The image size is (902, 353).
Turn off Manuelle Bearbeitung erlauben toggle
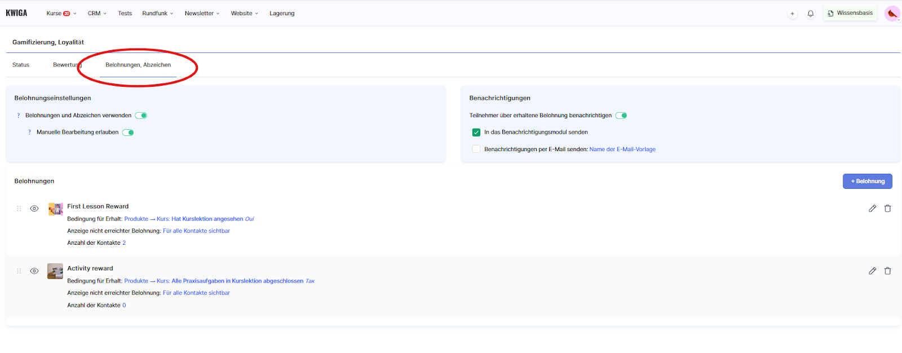128,133
